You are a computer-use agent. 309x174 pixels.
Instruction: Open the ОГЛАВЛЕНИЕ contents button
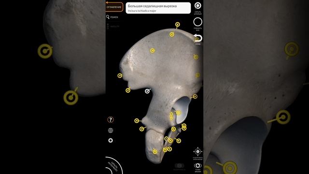pos(114,7)
